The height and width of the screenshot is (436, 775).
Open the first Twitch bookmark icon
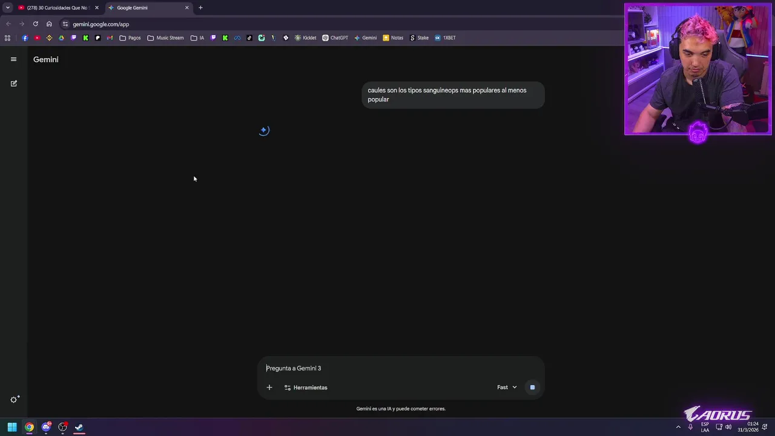pos(73,38)
